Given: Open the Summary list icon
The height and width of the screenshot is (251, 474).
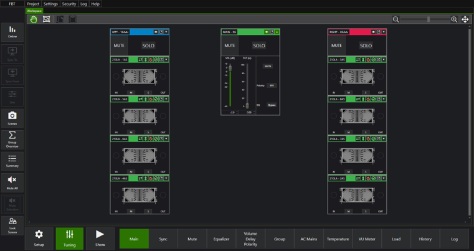Looking at the screenshot, I should click(12, 161).
